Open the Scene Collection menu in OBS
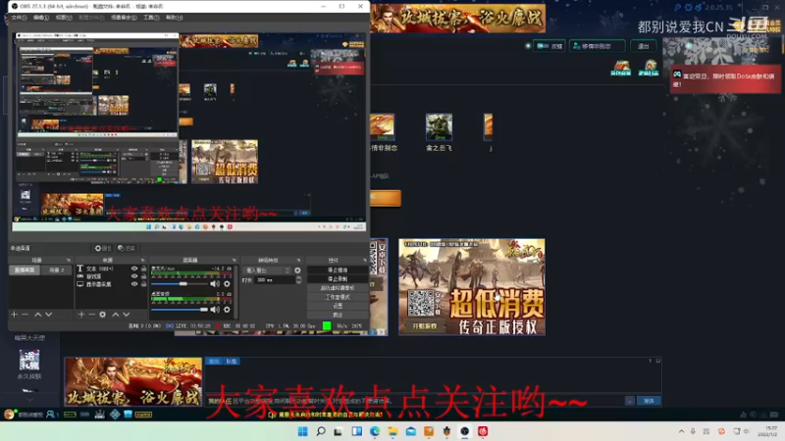785x441 pixels. pyautogui.click(x=124, y=18)
